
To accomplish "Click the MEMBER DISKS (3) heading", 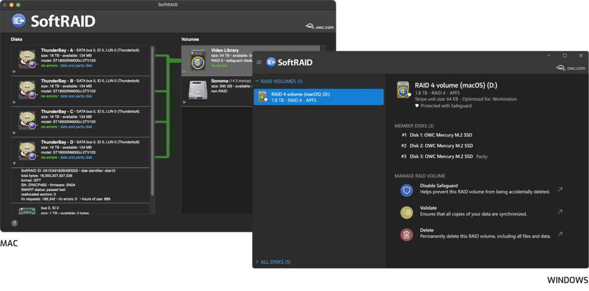I will coord(414,125).
